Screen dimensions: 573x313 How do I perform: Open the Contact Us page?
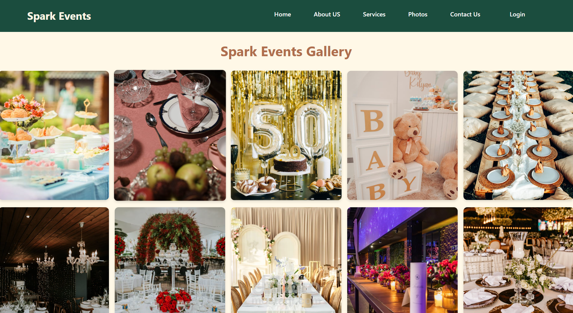coord(465,14)
